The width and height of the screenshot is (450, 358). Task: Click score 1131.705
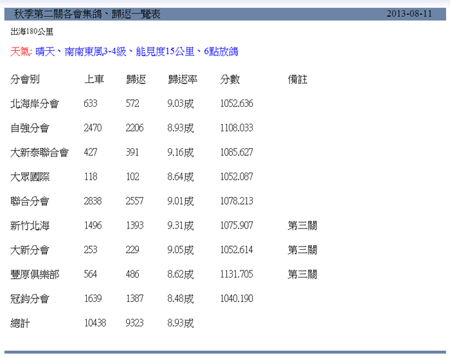click(237, 274)
